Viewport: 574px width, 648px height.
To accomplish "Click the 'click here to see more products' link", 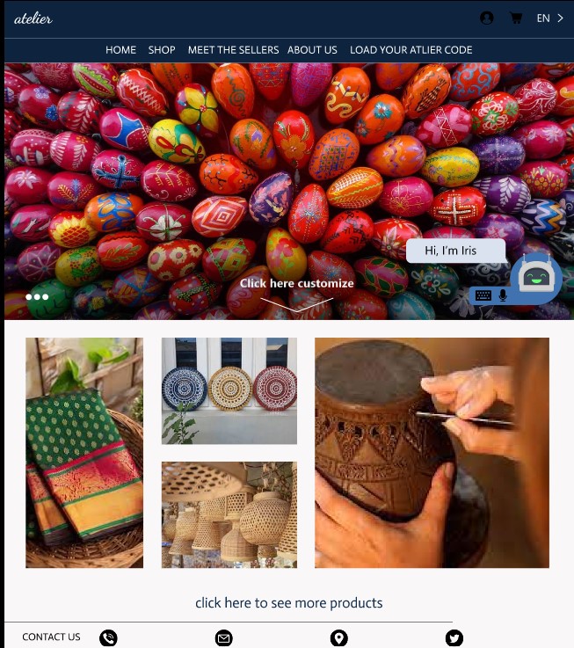I will [289, 603].
